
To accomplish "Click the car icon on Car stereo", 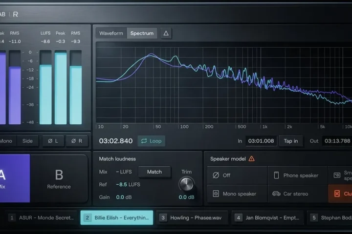I will (x=276, y=194).
